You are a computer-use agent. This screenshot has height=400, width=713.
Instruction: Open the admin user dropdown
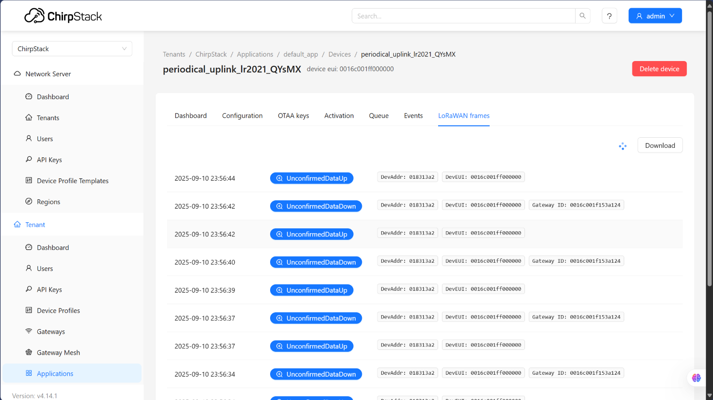(x=655, y=16)
